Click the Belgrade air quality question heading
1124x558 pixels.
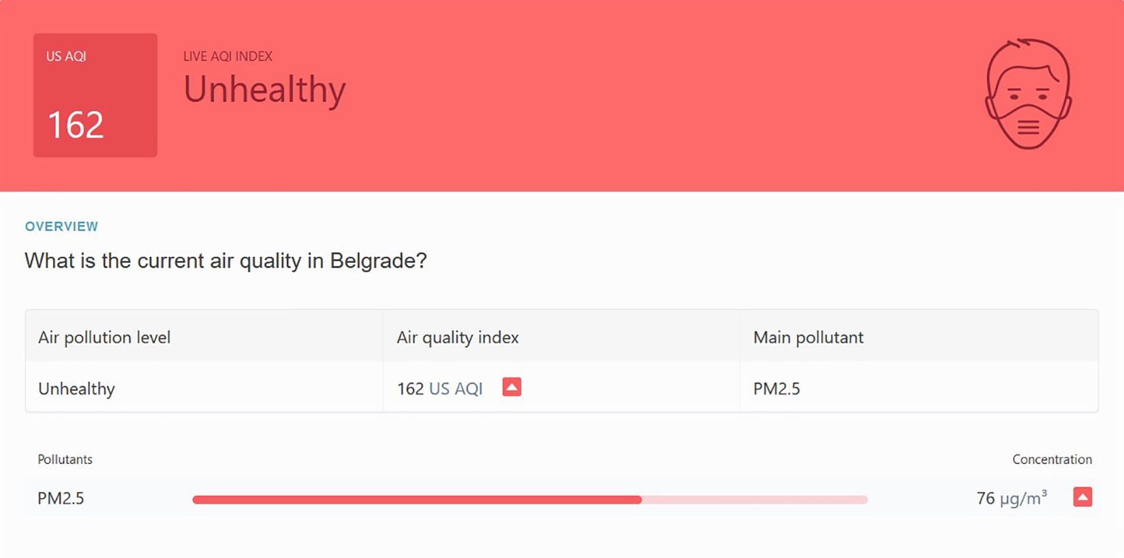point(225,261)
